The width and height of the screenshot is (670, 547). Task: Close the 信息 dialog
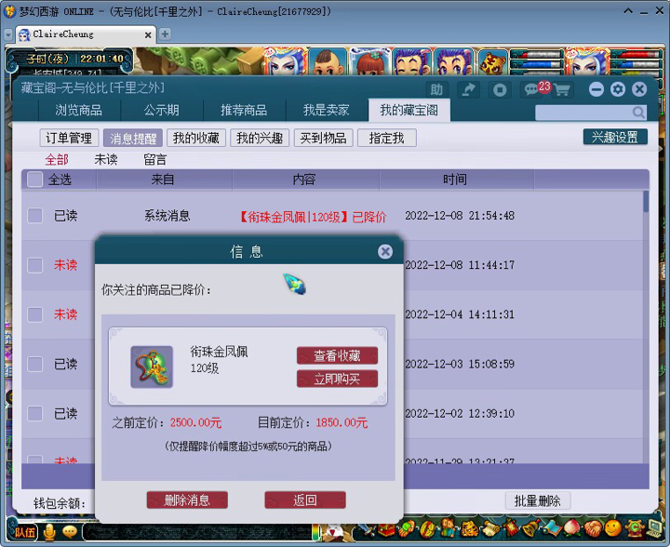pos(385,251)
